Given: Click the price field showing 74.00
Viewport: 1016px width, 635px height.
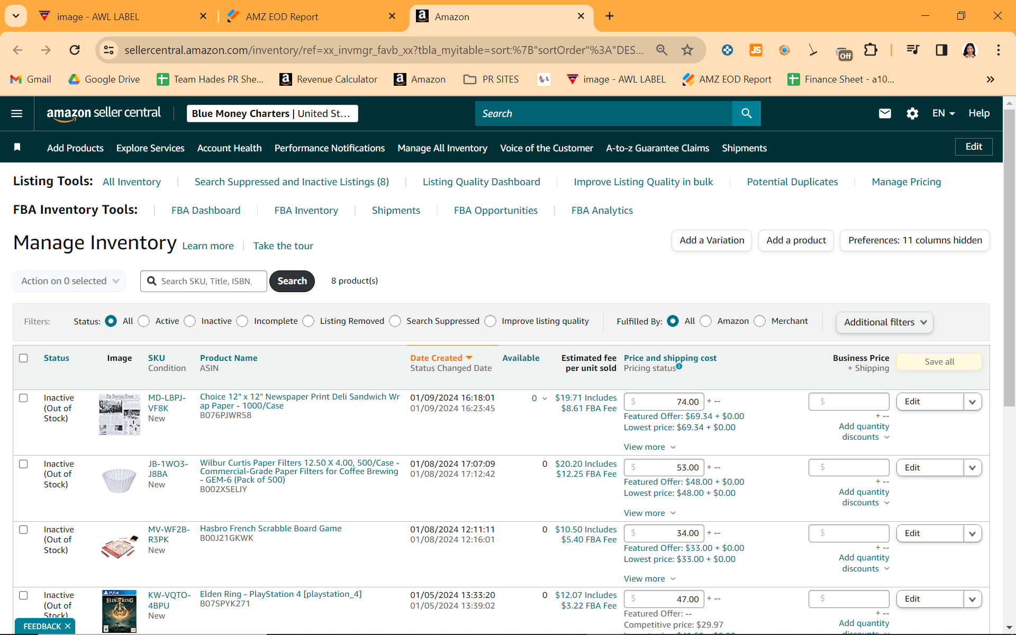Looking at the screenshot, I should pos(664,402).
